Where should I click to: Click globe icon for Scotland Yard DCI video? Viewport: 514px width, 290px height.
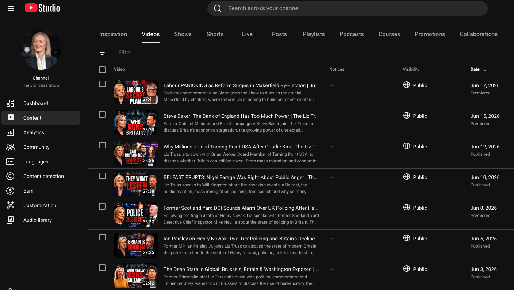[407, 208]
